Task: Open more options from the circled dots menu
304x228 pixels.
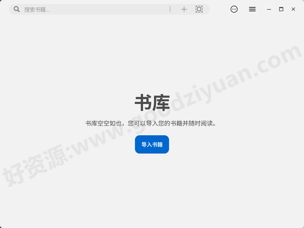Action: point(234,9)
